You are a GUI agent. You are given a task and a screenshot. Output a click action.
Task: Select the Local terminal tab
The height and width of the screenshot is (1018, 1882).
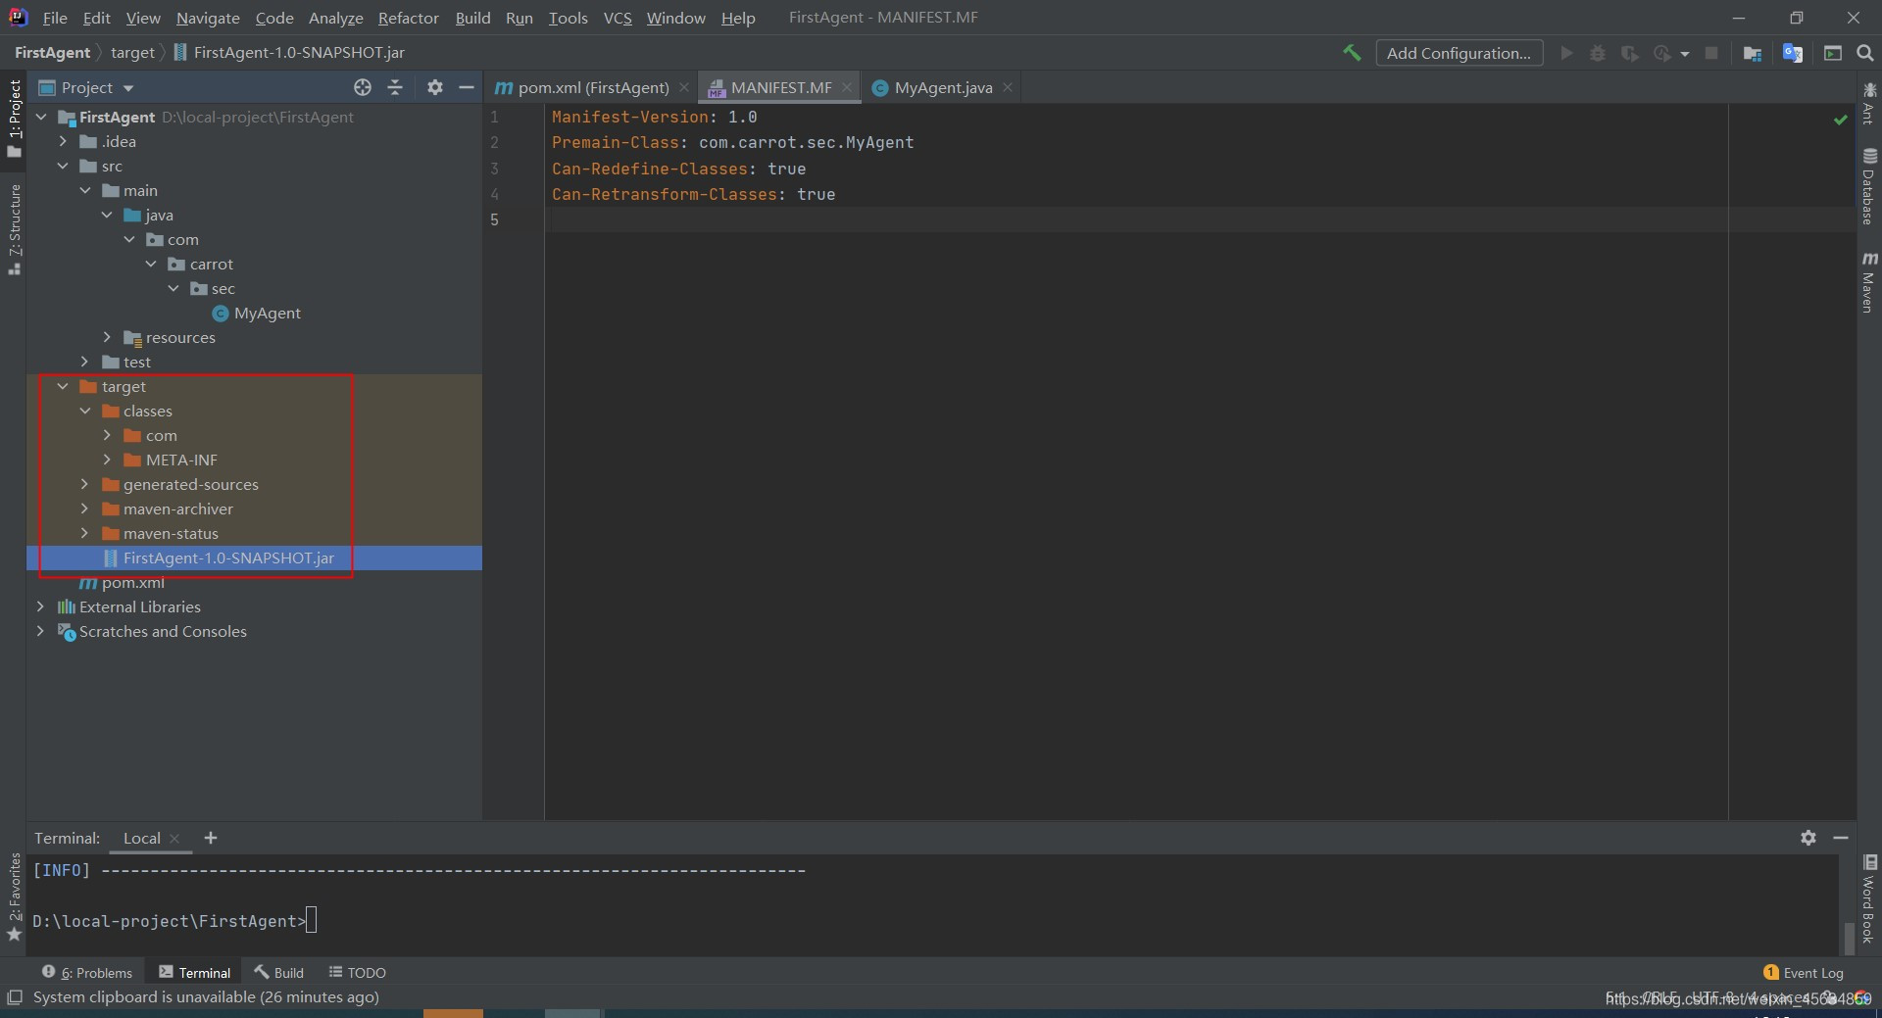click(x=142, y=838)
